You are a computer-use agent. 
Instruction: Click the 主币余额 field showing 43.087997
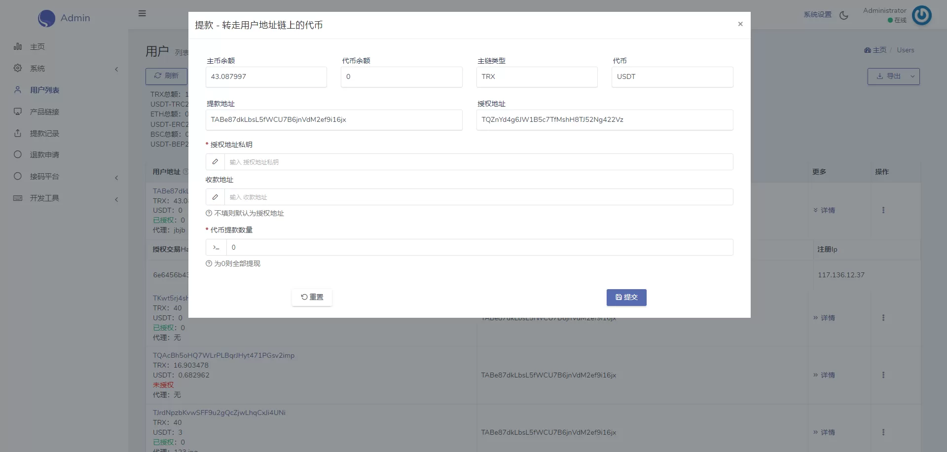(x=266, y=77)
